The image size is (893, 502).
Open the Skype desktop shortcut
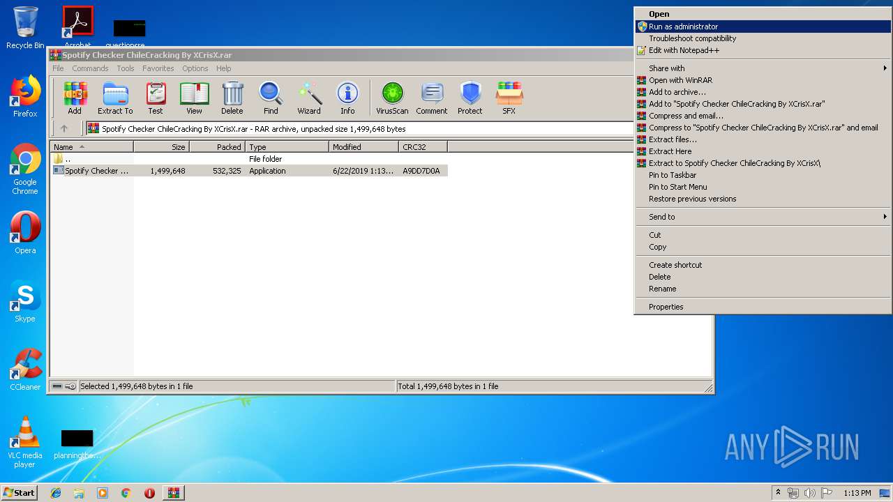point(25,301)
